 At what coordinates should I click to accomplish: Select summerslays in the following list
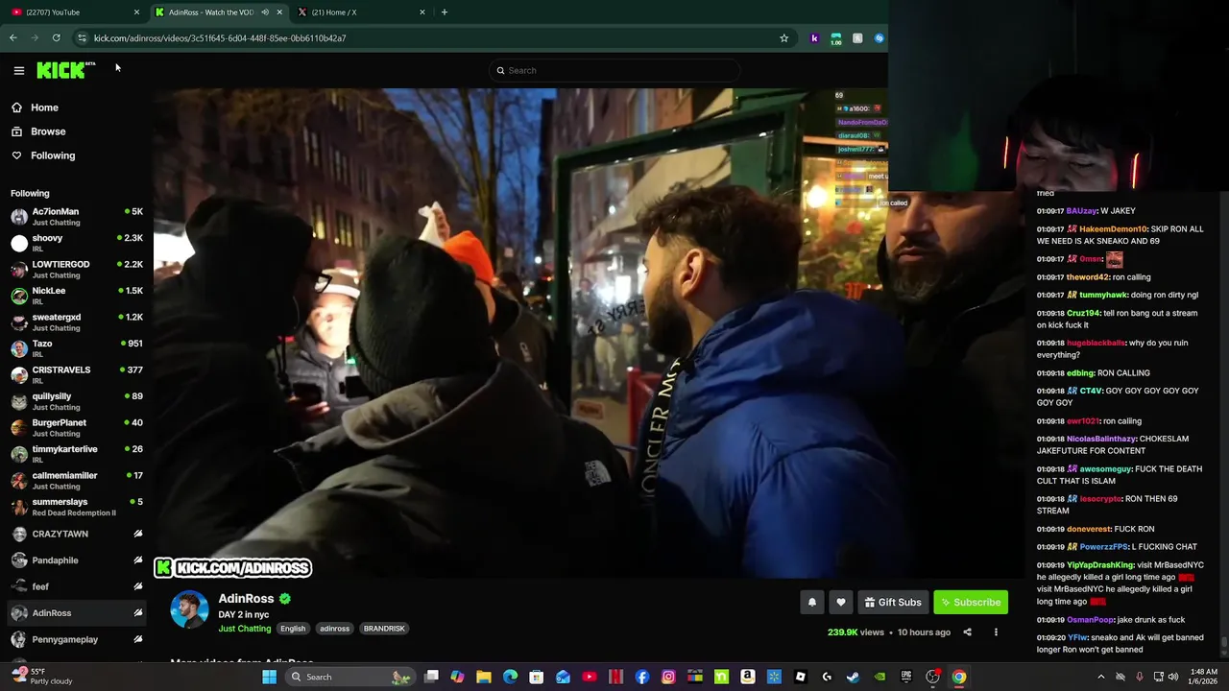click(75, 507)
